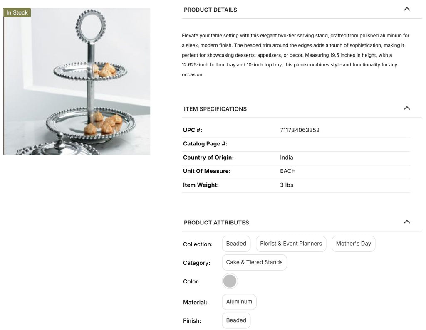Click the 3 lbs item weight value

point(286,185)
